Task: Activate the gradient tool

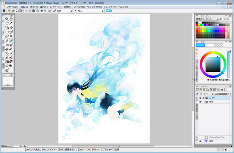Action: point(7,62)
